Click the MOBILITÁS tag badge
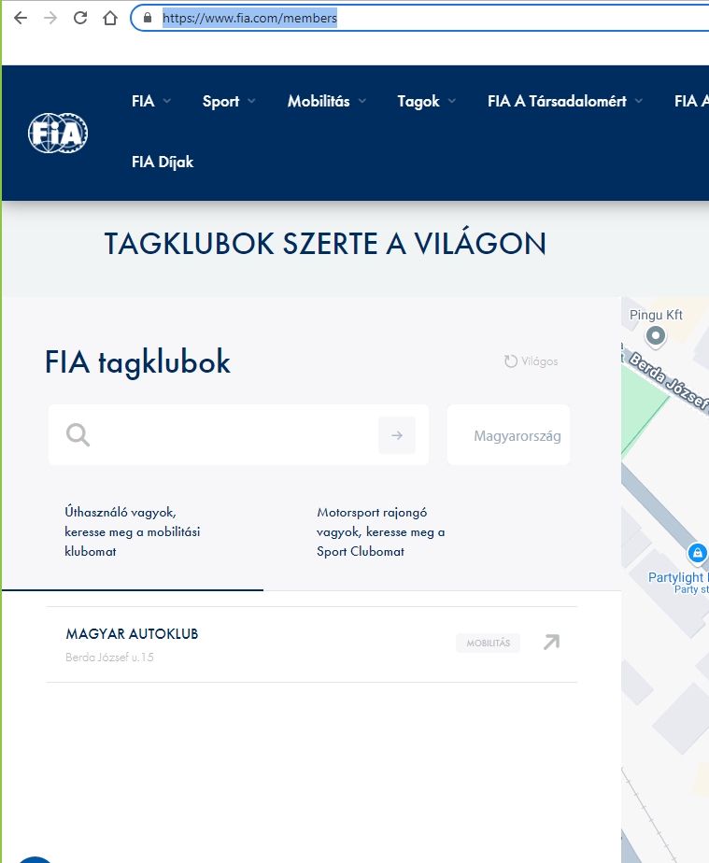 (489, 643)
